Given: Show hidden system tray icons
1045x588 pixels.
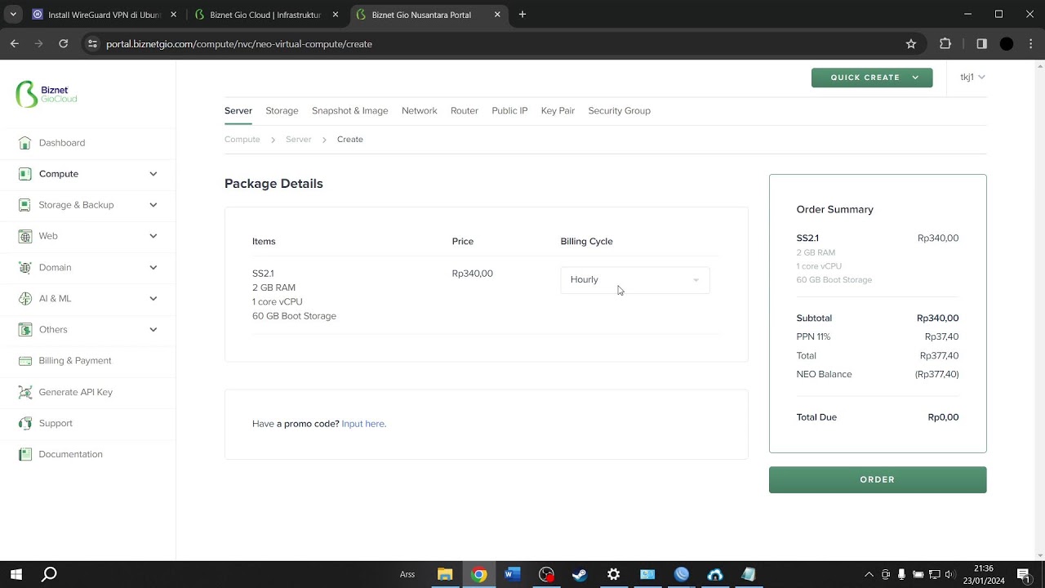Looking at the screenshot, I should pyautogui.click(x=869, y=574).
